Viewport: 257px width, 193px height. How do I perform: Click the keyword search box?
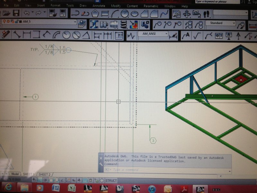pyautogui.click(x=217, y=2)
